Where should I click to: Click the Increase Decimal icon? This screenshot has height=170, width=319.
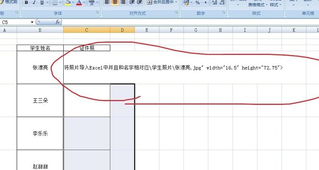[214, 2]
